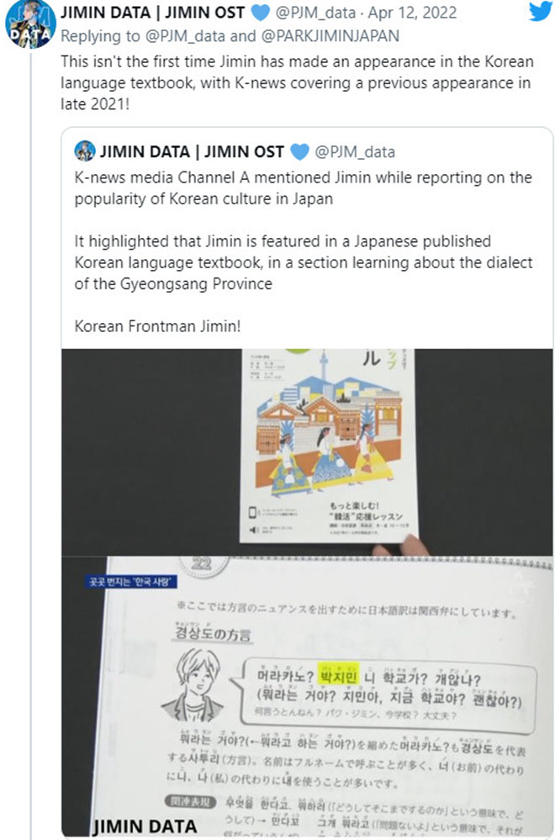Open the @PARKJIMINJAPAN mention link
The image size is (555, 840).
(x=330, y=36)
